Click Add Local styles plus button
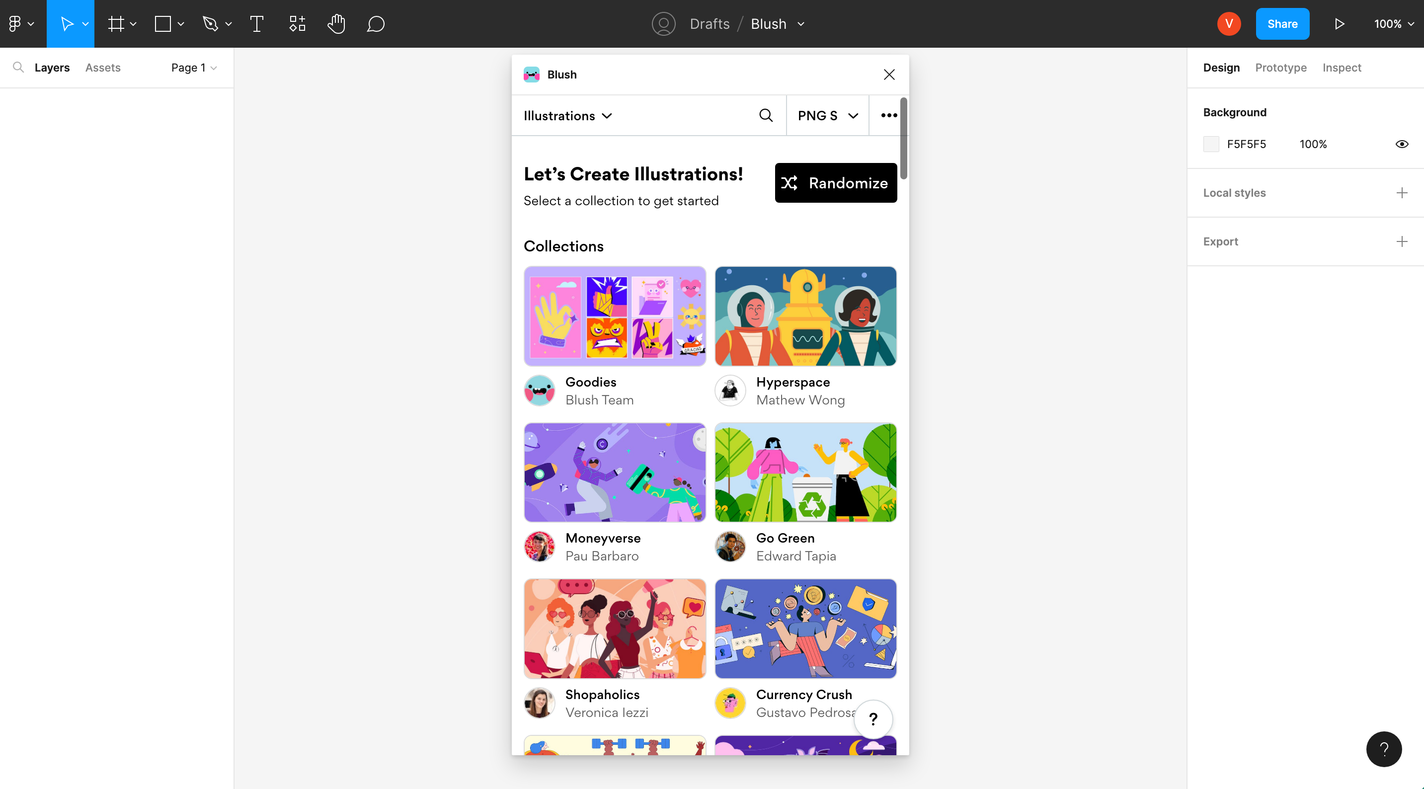This screenshot has width=1424, height=789. [1402, 192]
